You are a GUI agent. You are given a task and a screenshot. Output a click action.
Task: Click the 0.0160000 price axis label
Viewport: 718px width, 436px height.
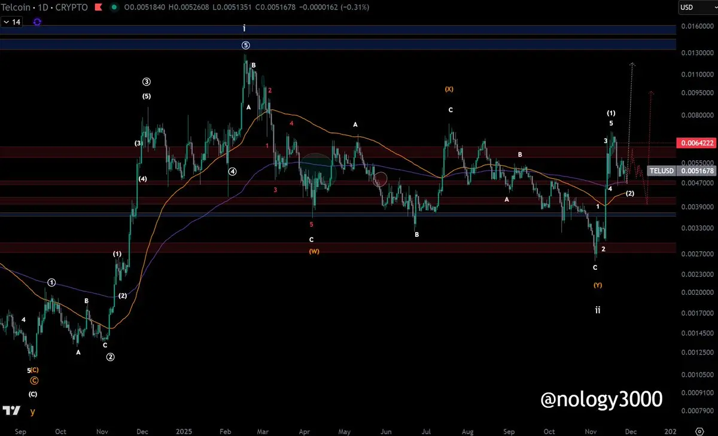point(696,26)
